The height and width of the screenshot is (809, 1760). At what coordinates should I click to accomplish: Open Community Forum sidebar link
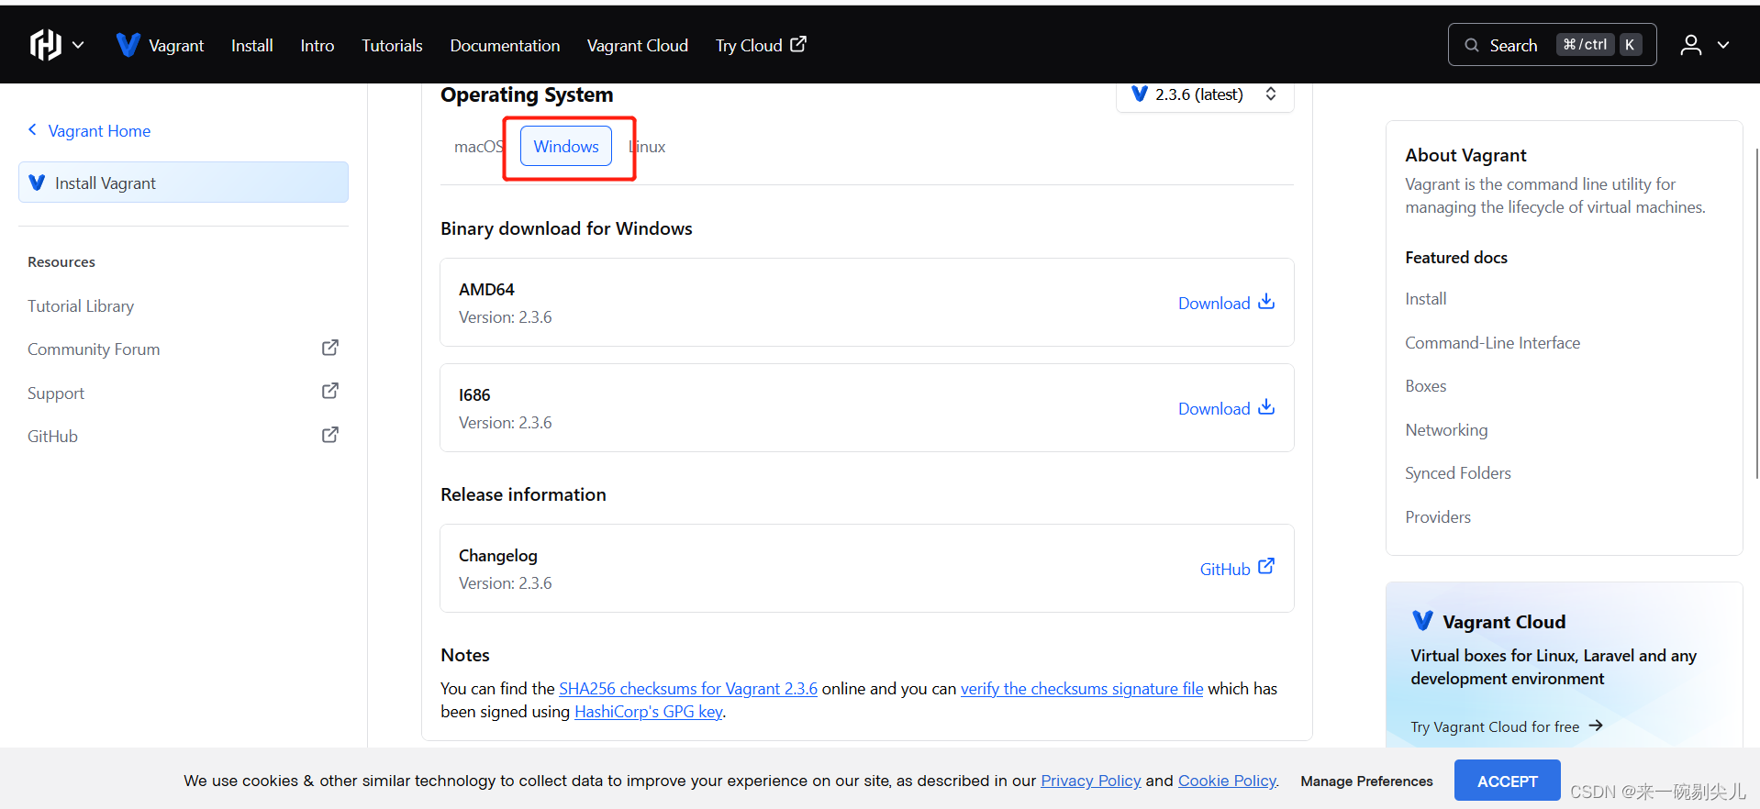coord(94,349)
